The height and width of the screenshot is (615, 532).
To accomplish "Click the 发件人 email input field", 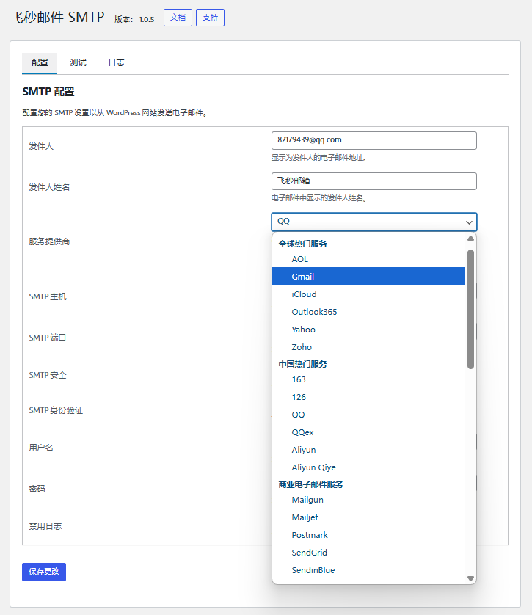I will (374, 140).
